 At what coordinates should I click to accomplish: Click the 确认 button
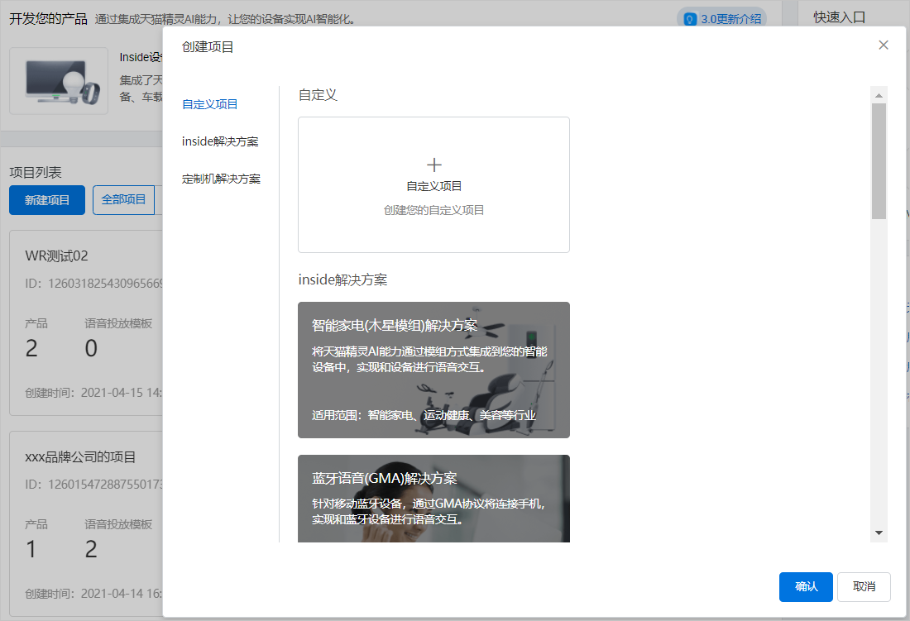click(806, 587)
